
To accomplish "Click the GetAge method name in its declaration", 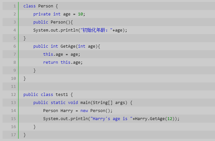I will (x=68, y=46).
